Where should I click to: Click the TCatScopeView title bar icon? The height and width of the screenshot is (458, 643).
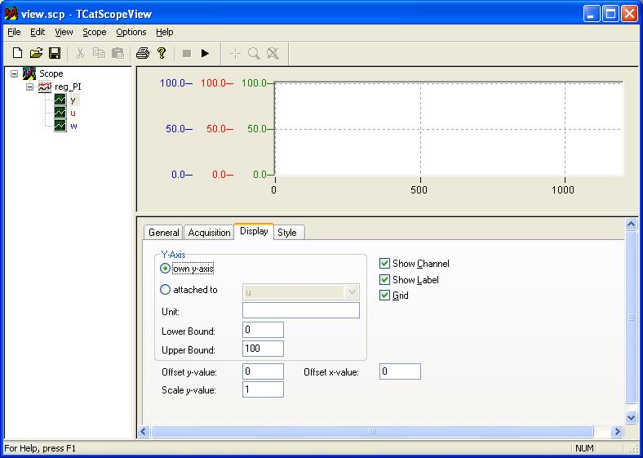click(x=11, y=14)
